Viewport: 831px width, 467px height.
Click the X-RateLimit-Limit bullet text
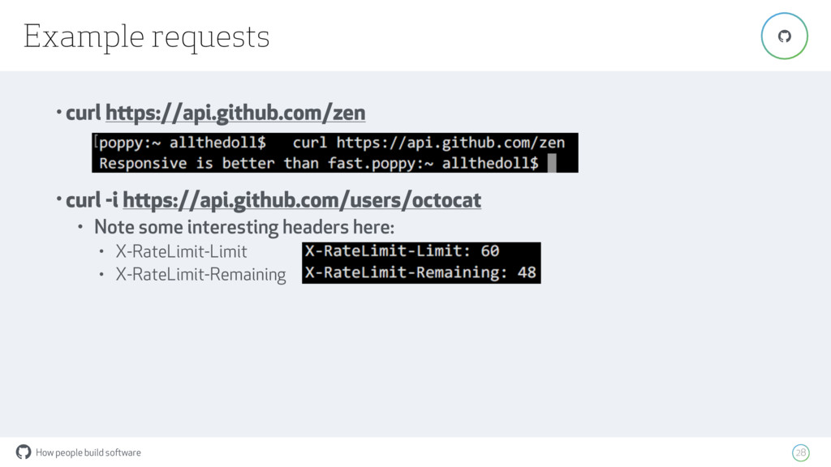[x=181, y=251]
